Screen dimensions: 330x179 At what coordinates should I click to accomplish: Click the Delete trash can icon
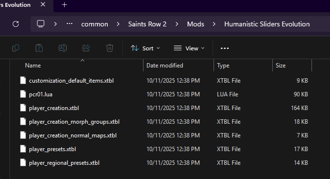click(x=110, y=48)
